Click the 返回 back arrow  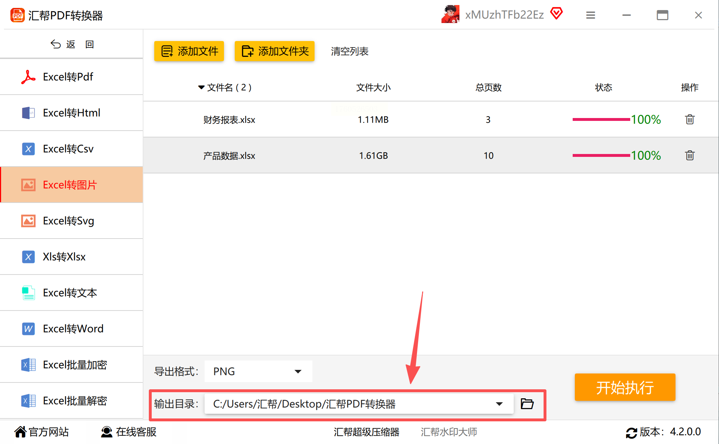click(x=56, y=44)
